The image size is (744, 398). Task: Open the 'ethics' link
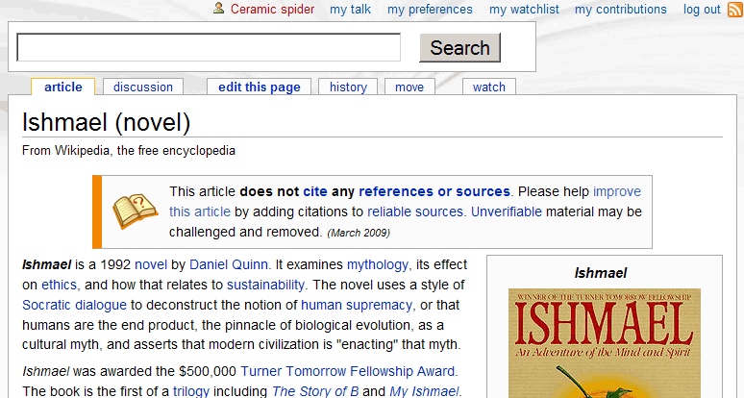coord(59,285)
